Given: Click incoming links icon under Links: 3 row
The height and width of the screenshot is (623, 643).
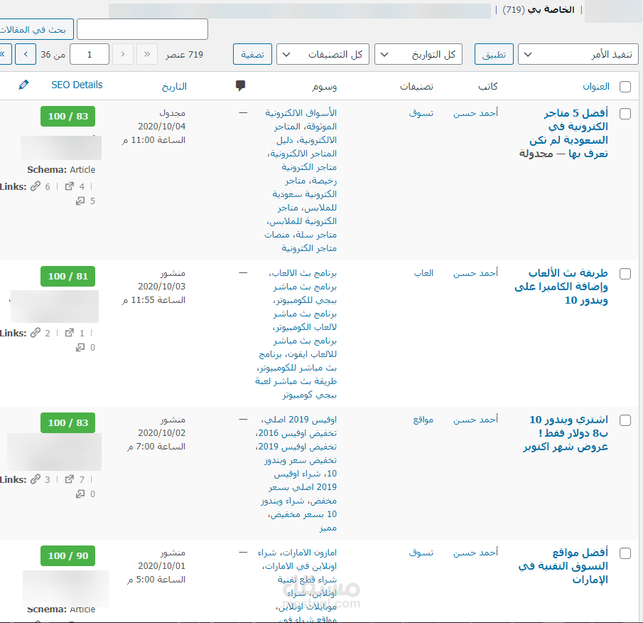Looking at the screenshot, I should coord(80,494).
